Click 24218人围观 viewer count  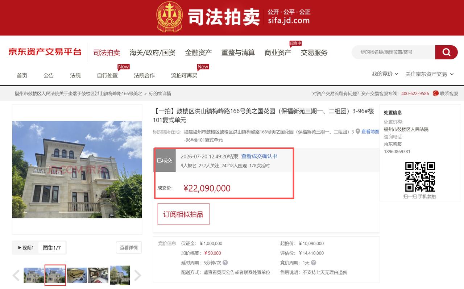(x=234, y=166)
